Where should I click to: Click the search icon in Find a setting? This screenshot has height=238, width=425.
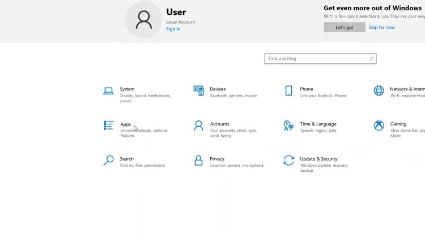pyautogui.click(x=371, y=58)
